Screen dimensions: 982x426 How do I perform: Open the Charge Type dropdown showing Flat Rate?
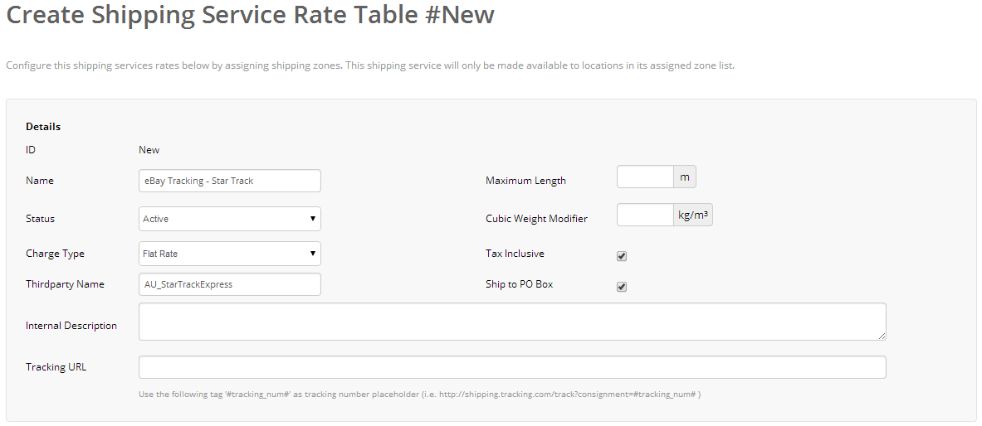[x=229, y=254]
